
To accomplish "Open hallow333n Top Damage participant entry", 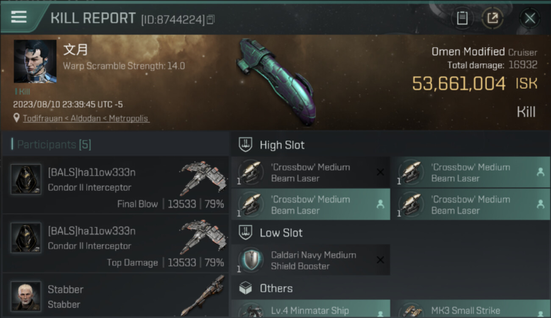I will tap(115, 243).
